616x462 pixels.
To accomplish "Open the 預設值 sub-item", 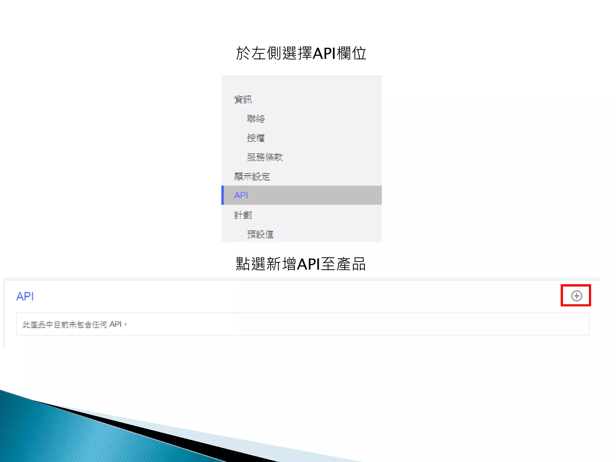I will point(260,234).
